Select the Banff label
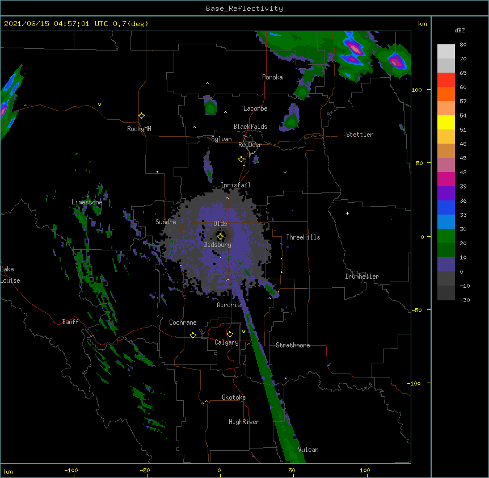 coord(70,322)
